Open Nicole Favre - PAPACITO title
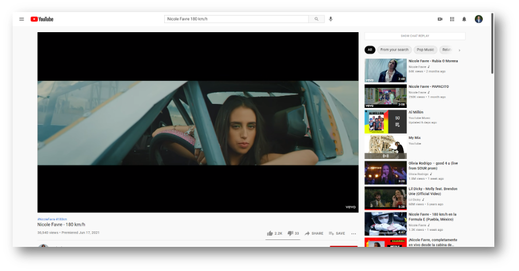This screenshot has width=519, height=271. 429,86
